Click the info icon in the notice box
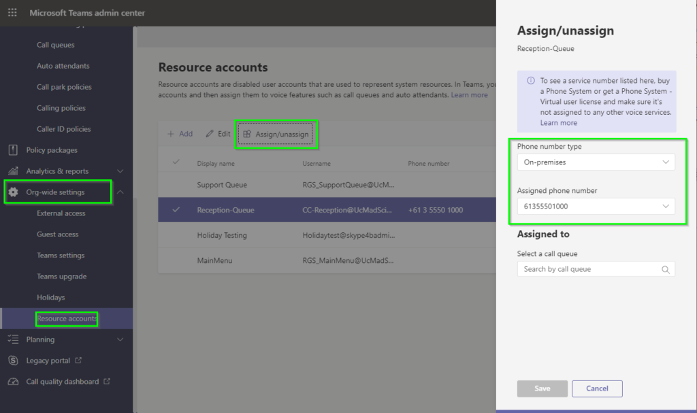This screenshot has height=413, width=697. [x=531, y=81]
